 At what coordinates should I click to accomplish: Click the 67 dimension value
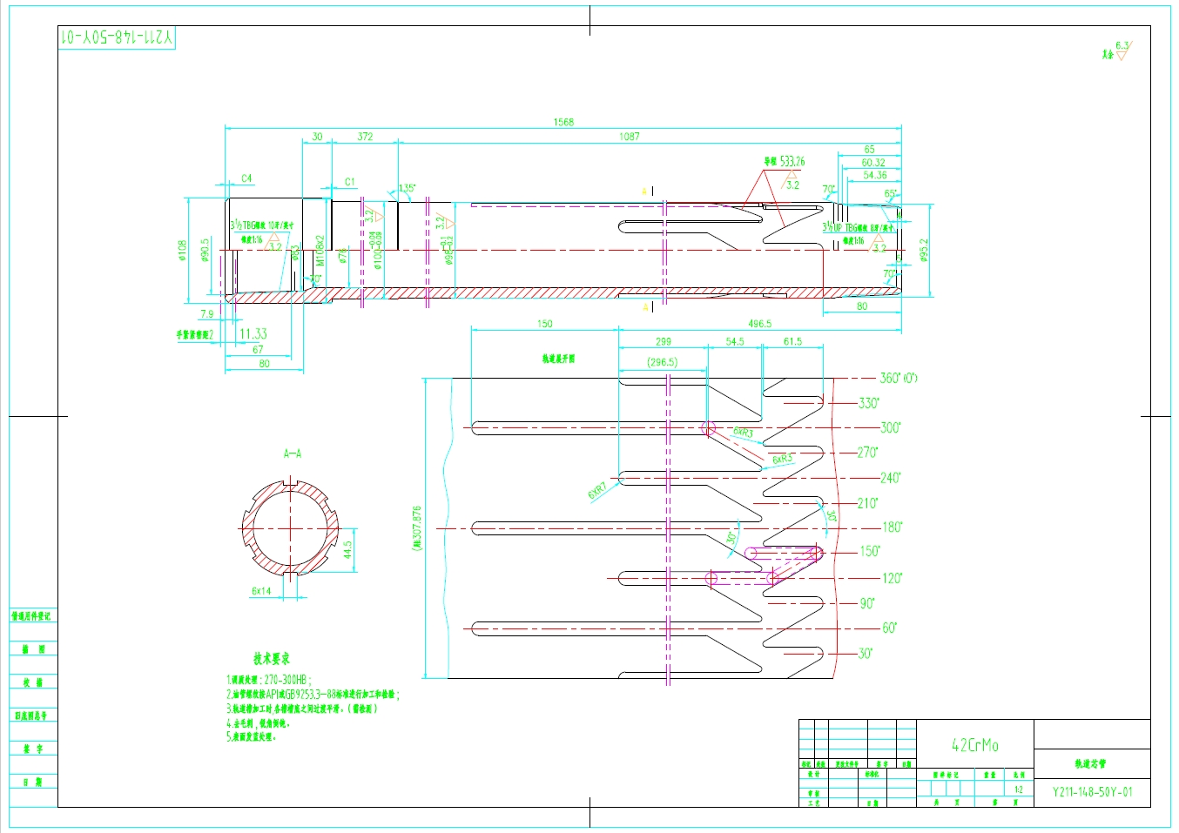(258, 350)
